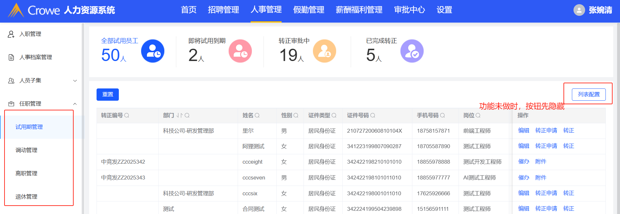Open 人事档案管理 from the sidebar
The image size is (620, 214).
click(x=36, y=57)
